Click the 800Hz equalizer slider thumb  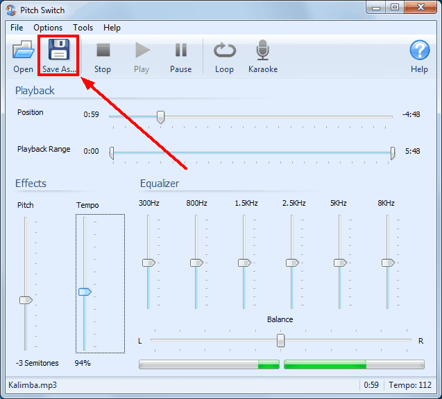197,263
